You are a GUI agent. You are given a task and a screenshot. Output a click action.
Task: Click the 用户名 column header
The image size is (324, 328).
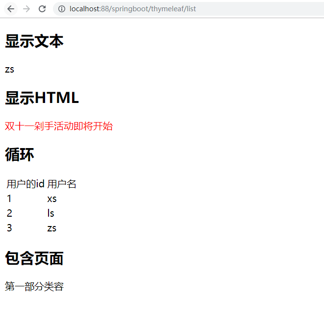tap(62, 184)
